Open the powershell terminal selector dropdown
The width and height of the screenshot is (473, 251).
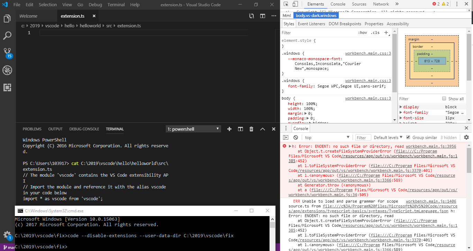(x=193, y=129)
